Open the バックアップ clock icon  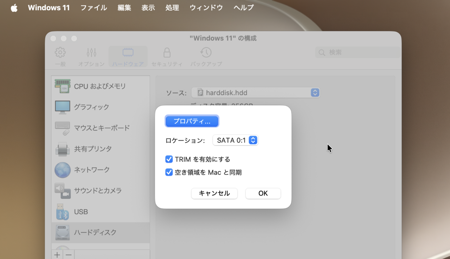[206, 52]
